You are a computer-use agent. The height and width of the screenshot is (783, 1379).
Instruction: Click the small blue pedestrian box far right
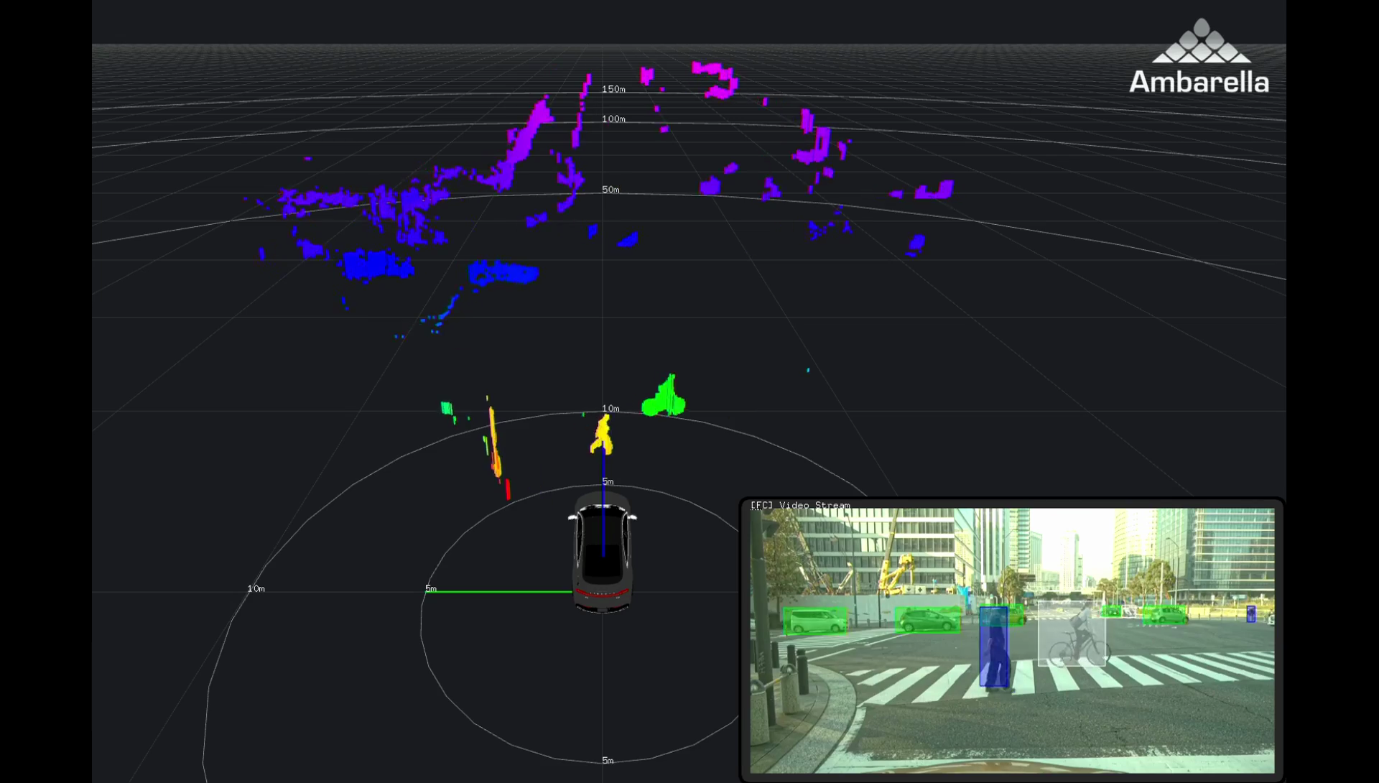(1250, 613)
